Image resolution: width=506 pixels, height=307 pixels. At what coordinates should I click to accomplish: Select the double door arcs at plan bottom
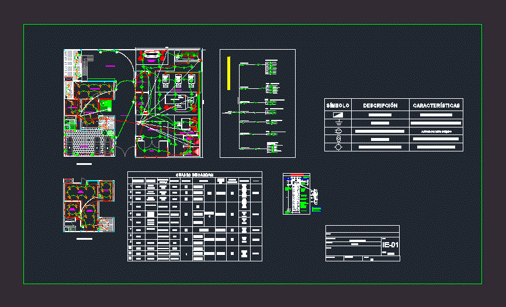125,151
